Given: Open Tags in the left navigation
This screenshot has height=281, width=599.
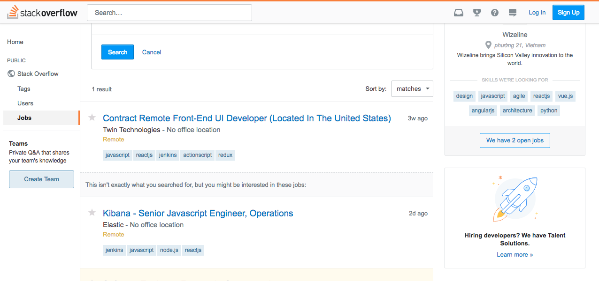Looking at the screenshot, I should [x=24, y=89].
